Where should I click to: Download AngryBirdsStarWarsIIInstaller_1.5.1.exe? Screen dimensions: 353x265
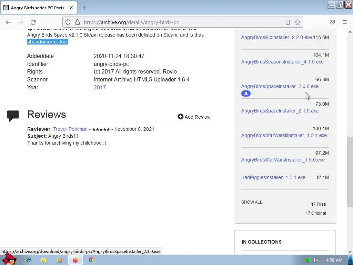pos(284,135)
